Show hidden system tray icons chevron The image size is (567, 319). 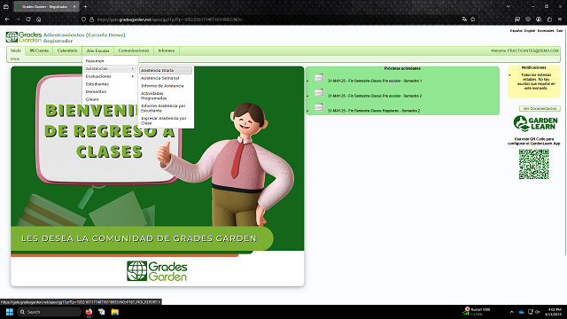pos(512,312)
